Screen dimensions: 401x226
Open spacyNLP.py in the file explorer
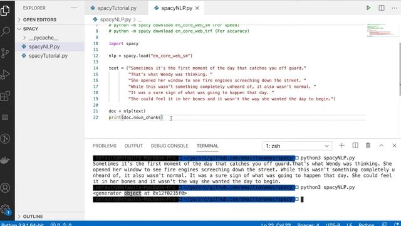click(x=50, y=46)
